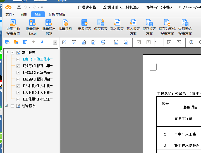Click the save icon in quick access bar

(x=19, y=7)
